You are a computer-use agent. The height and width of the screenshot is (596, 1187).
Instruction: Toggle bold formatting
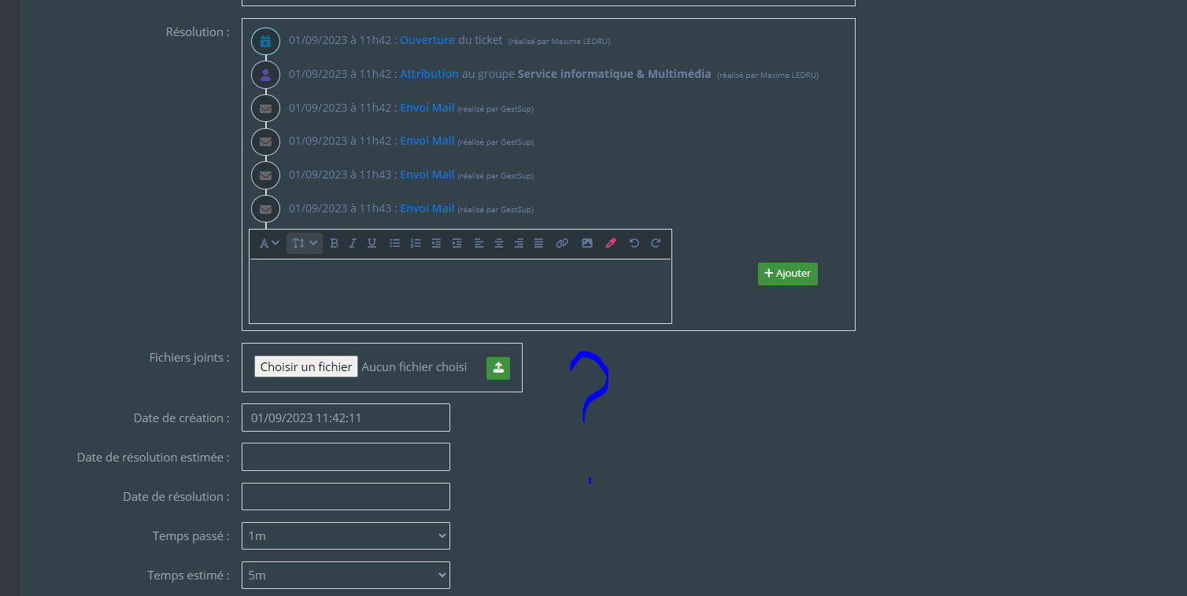point(334,244)
